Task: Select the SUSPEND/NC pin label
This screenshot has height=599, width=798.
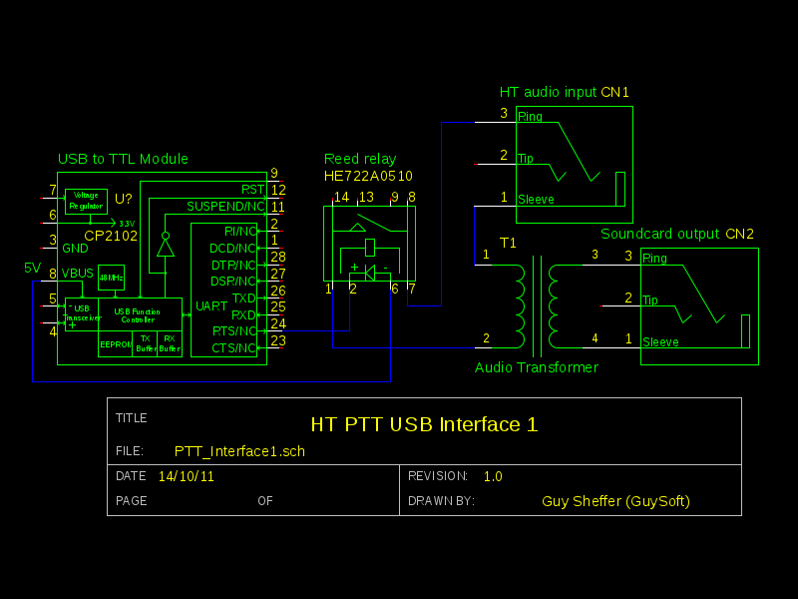Action: pos(225,207)
